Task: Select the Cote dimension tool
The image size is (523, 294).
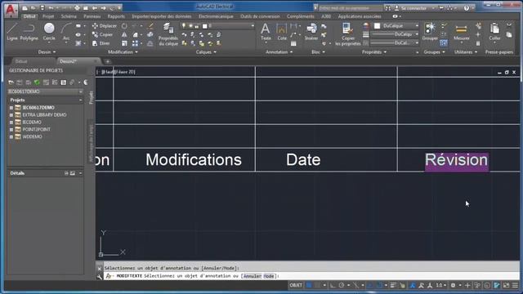Action: point(282,32)
